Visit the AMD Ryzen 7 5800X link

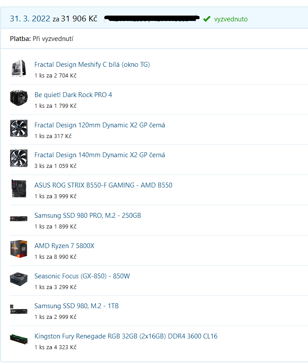(64, 245)
